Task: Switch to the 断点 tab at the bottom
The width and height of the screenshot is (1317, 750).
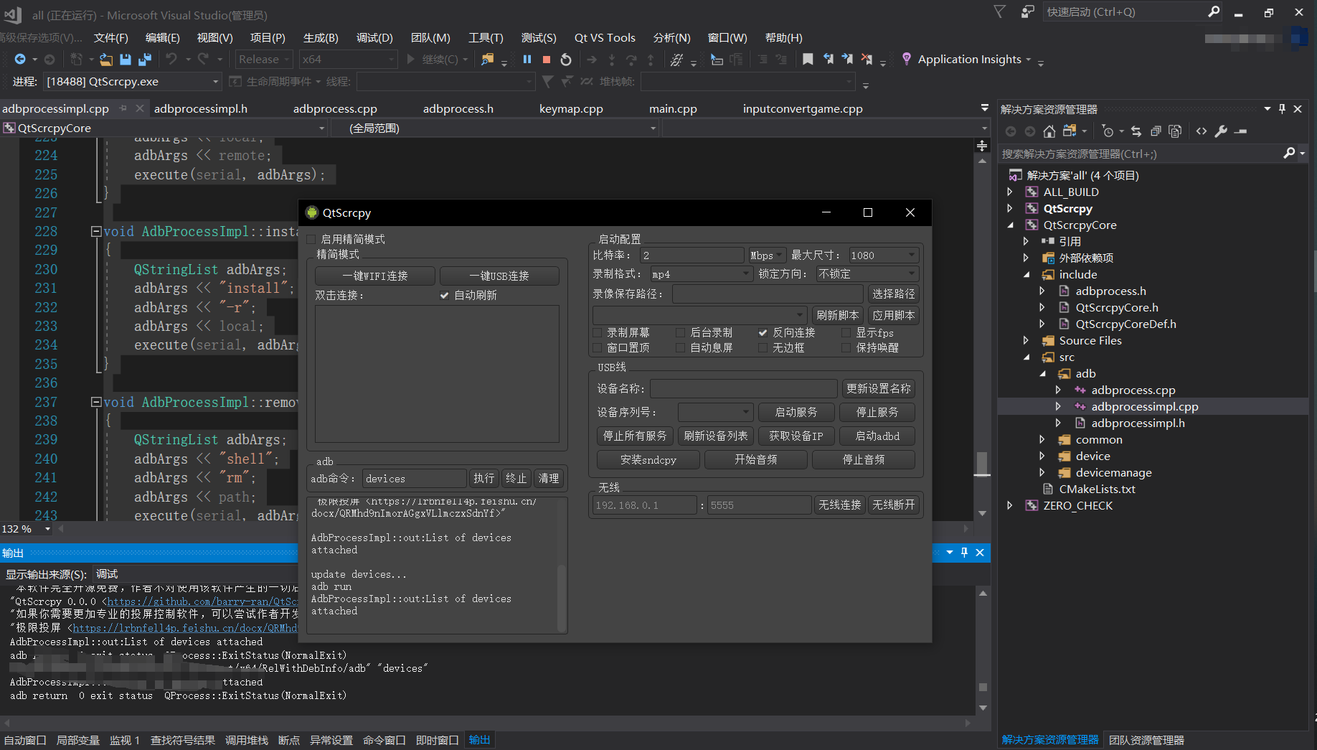Action: click(289, 740)
